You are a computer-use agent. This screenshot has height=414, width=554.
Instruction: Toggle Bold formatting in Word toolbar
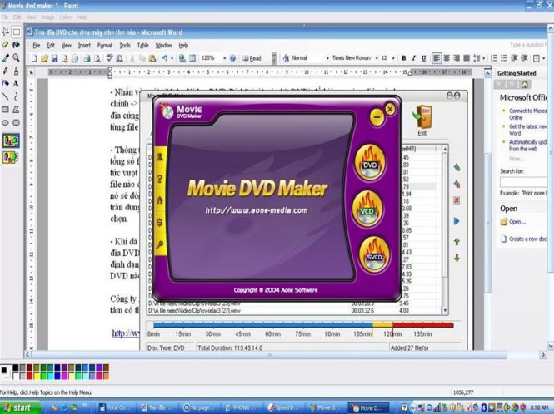click(x=403, y=58)
